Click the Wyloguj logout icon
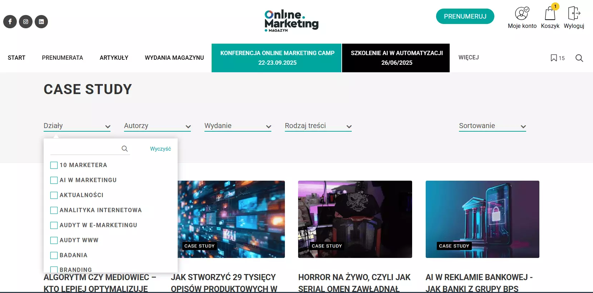Screen dimensions: 593x293 click(574, 13)
